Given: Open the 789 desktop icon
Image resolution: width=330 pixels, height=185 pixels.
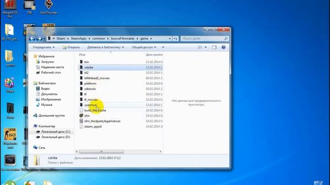Looking at the screenshot, I should point(29,7).
